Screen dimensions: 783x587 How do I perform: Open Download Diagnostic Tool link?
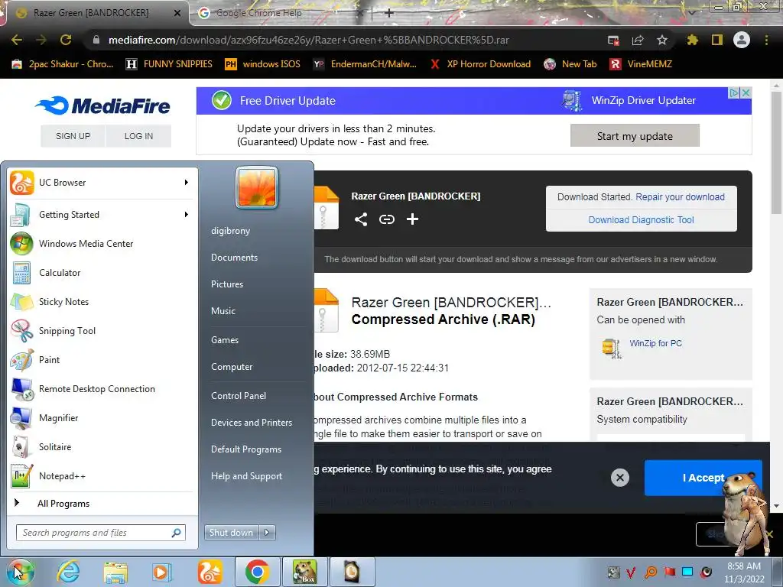click(642, 220)
